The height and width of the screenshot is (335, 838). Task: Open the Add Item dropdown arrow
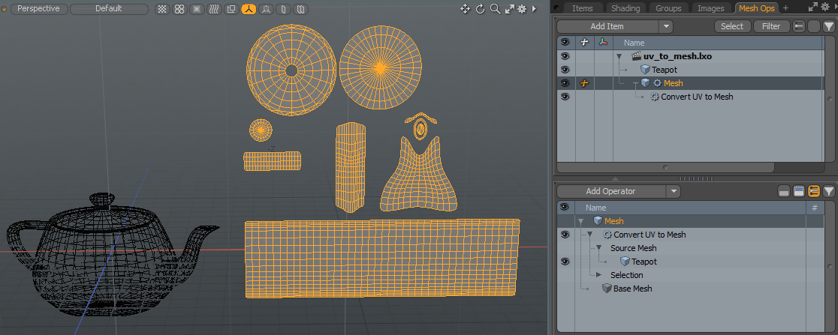(x=666, y=26)
